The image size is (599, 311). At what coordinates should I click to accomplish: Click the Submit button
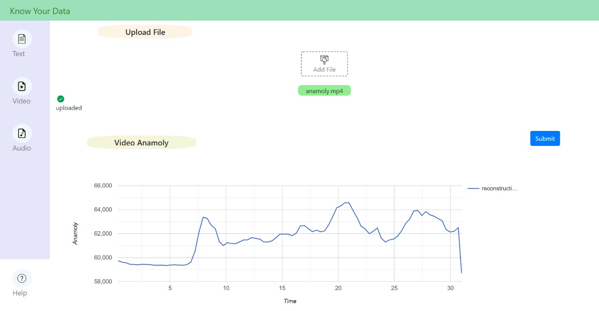pyautogui.click(x=545, y=138)
